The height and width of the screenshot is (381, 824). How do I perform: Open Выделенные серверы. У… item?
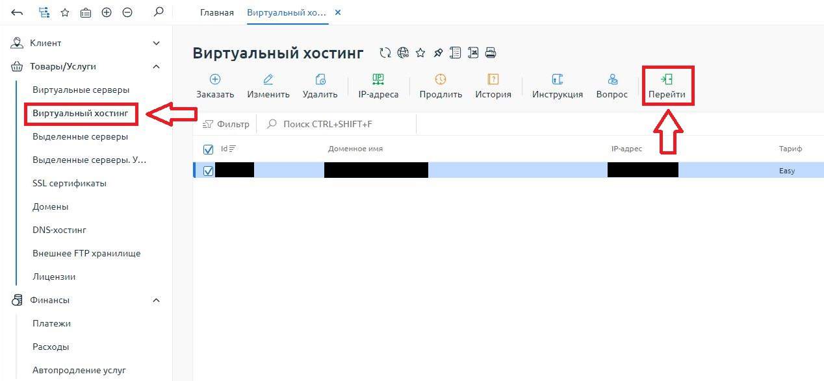[x=90, y=160]
